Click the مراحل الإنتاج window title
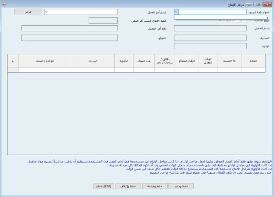This screenshot has width=274, height=197. tap(236, 5)
